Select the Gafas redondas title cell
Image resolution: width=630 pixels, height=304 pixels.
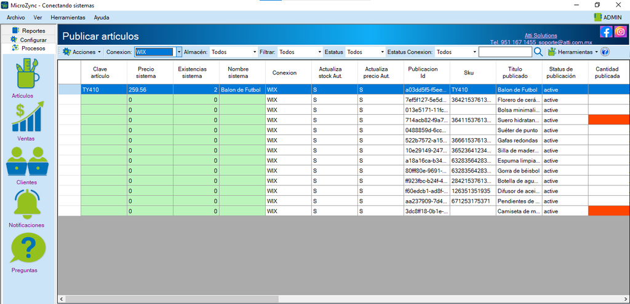519,141
